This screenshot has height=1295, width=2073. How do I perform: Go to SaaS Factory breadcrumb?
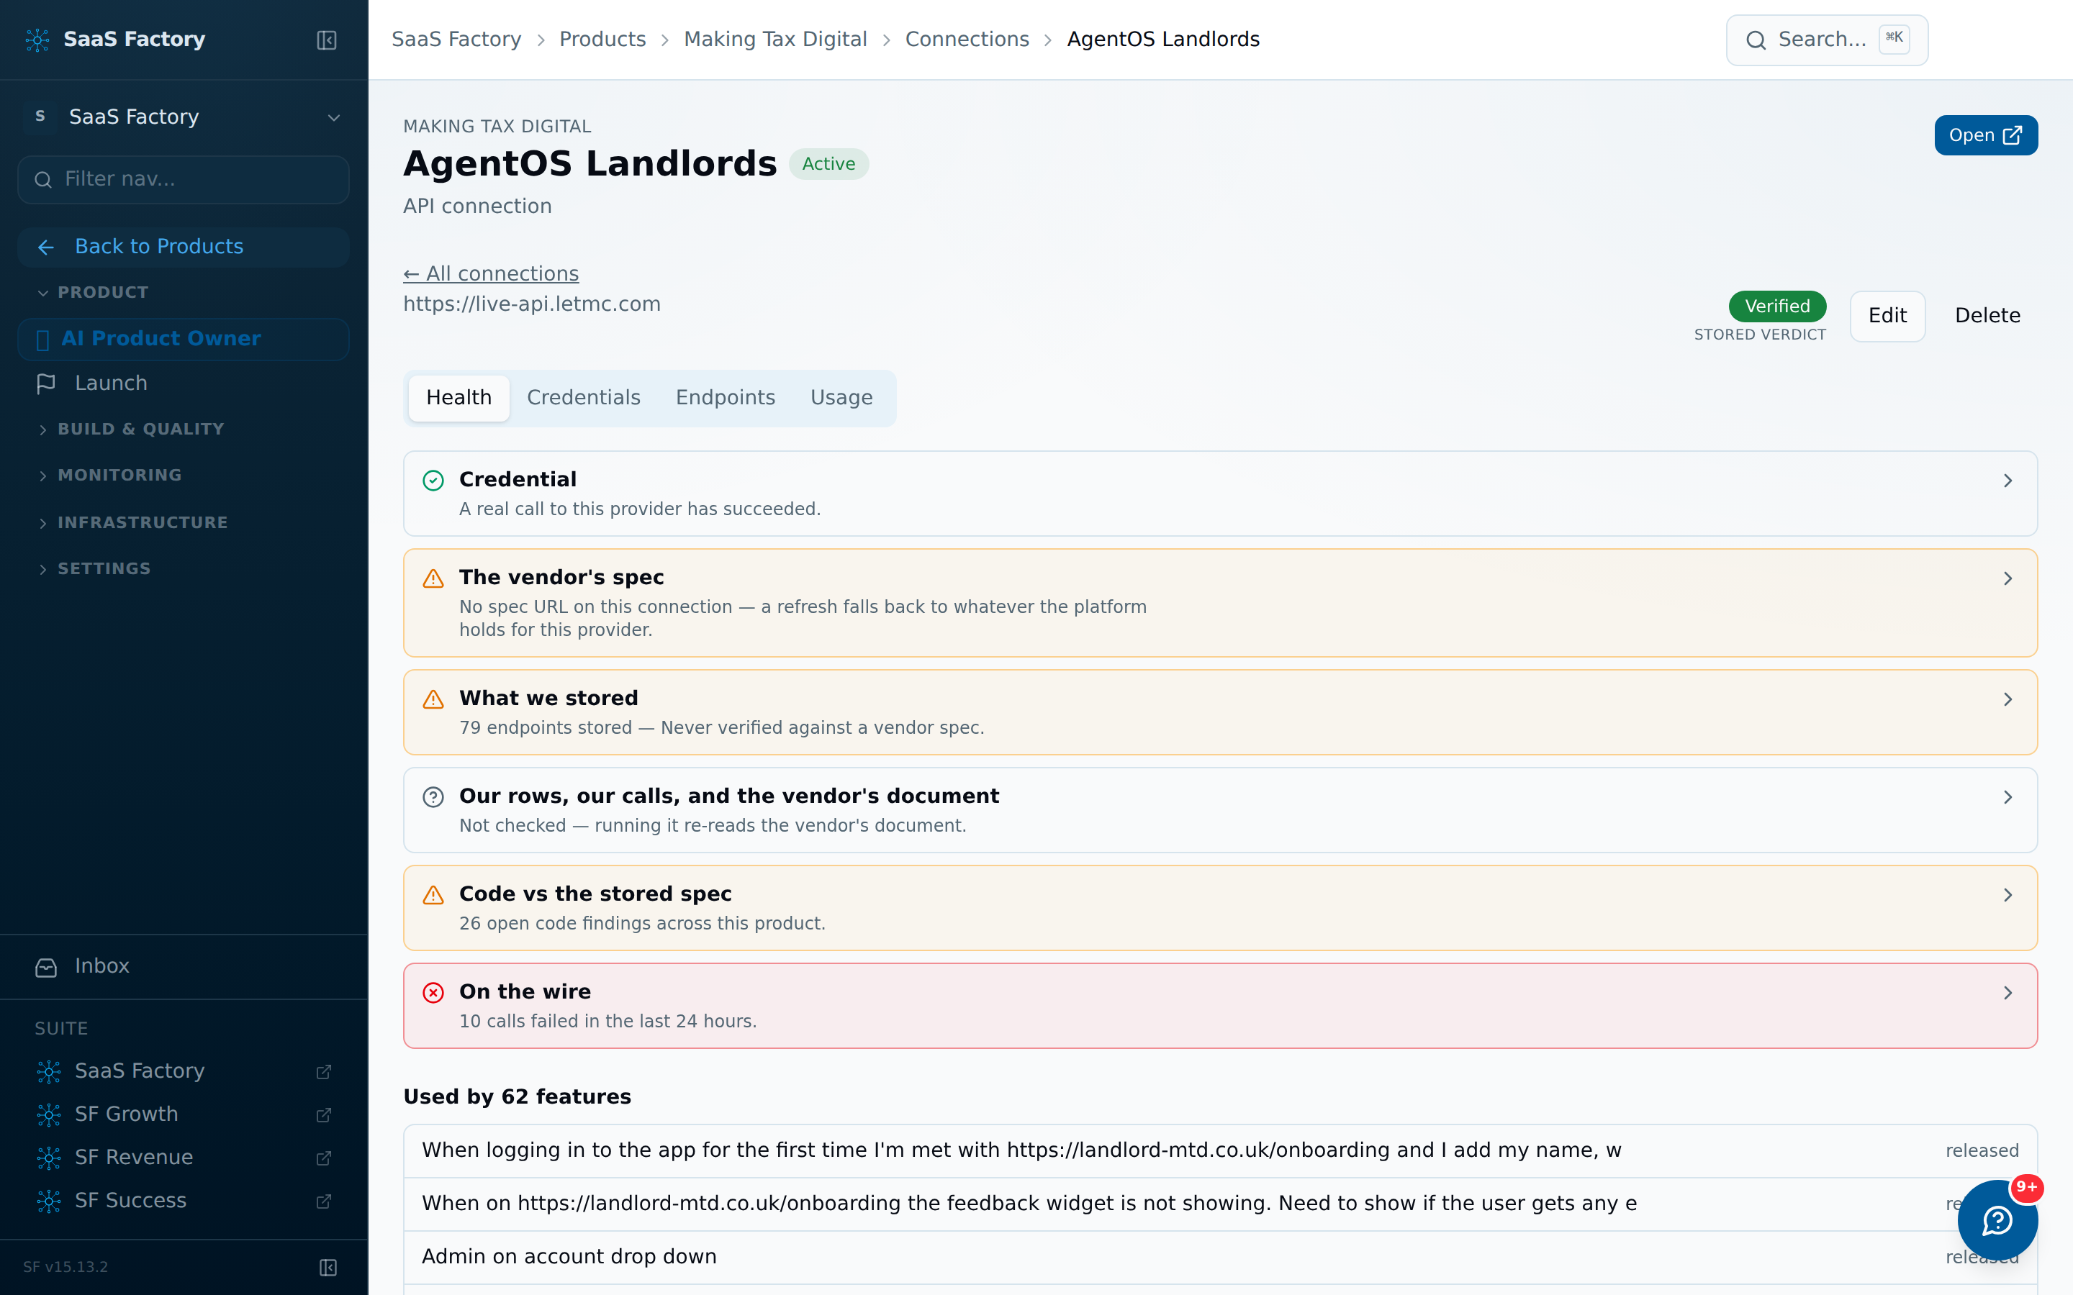456,40
